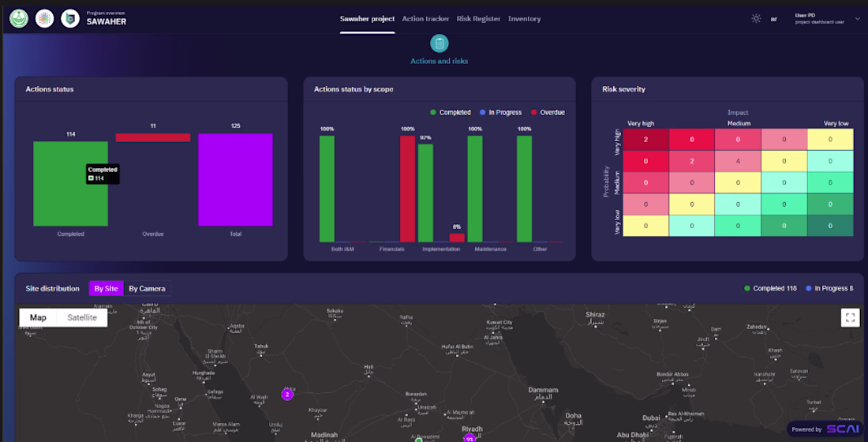Screen dimensions: 868x442
Task: Click the dark red risk cell in Very high row
Action: 645,140
